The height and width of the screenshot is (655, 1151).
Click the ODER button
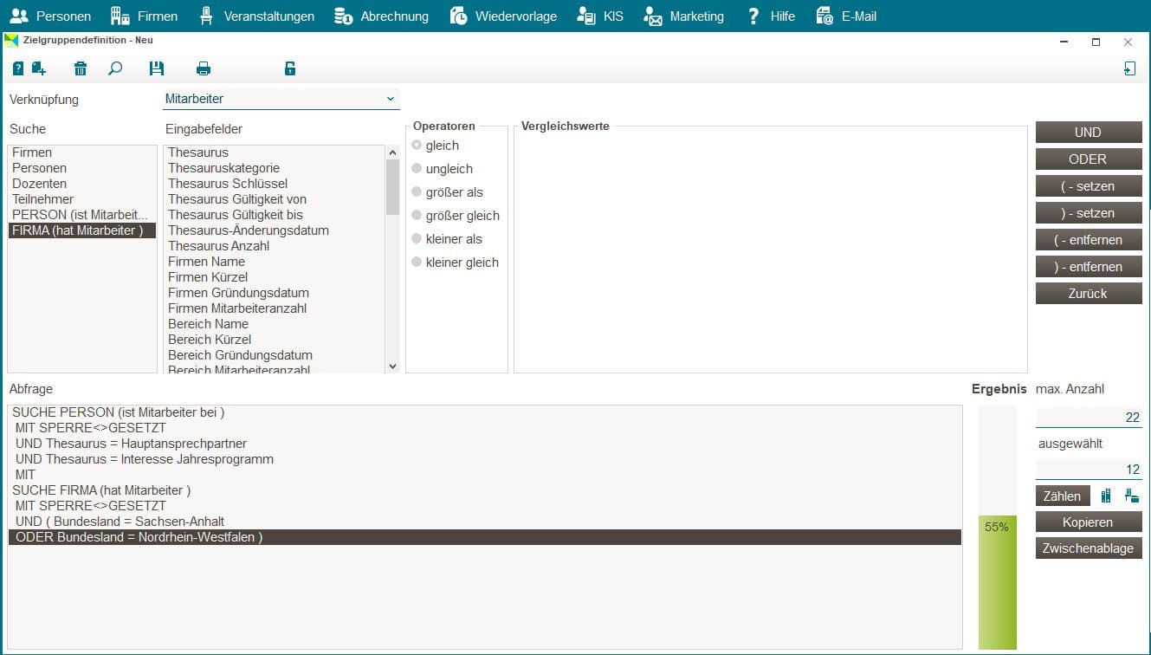1089,159
